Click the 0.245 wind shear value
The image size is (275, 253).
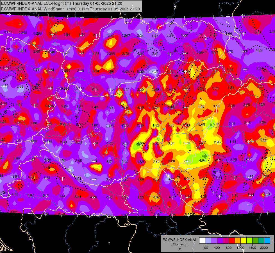[23, 33]
